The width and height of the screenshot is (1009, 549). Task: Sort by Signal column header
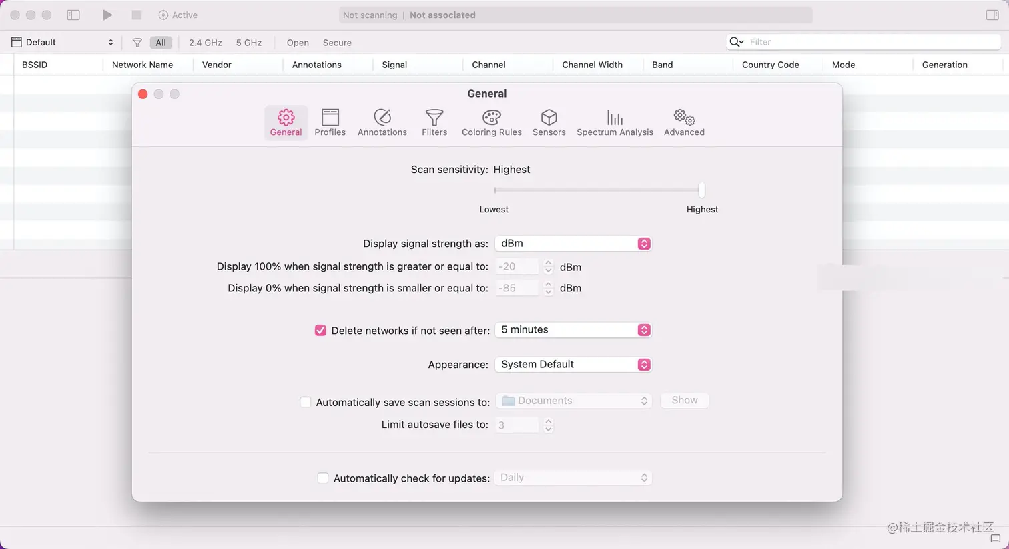pyautogui.click(x=394, y=65)
